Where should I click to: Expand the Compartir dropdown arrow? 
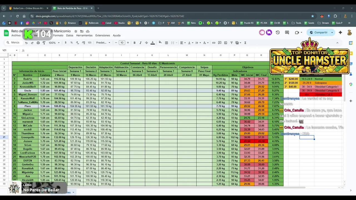(332, 32)
